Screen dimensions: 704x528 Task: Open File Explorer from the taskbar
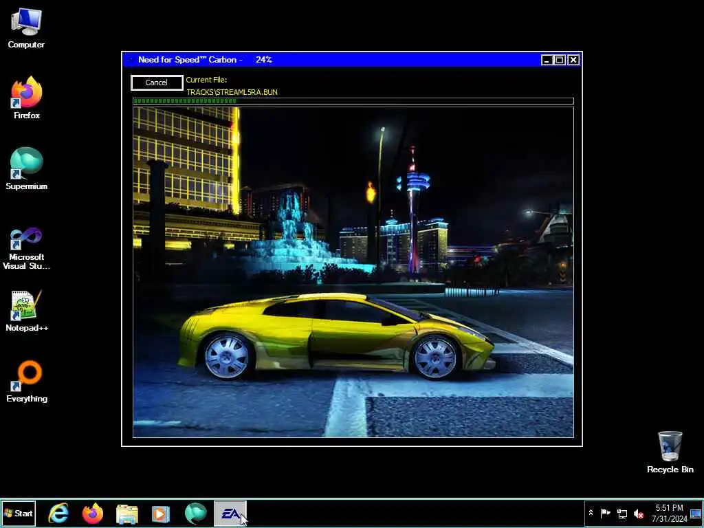click(127, 514)
